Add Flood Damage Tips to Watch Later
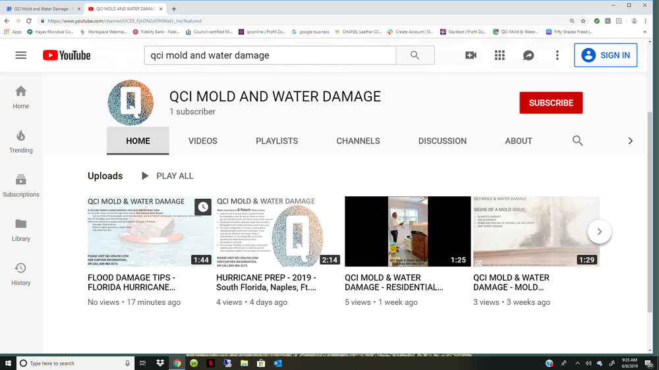 [x=203, y=207]
